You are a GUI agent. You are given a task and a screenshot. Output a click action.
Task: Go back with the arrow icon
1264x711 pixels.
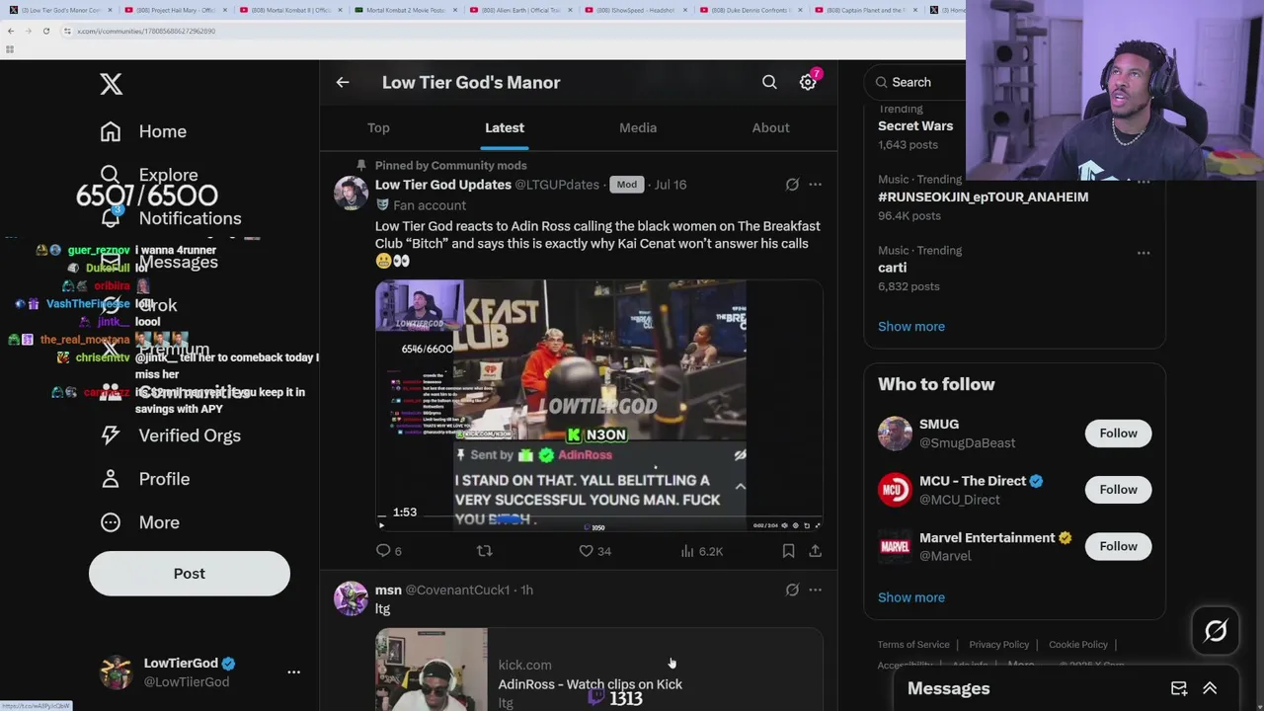(x=343, y=83)
